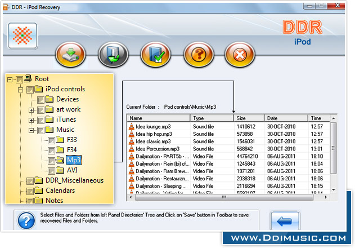Tick the Devices folder checkbox
355x248 pixels.
coord(41,100)
